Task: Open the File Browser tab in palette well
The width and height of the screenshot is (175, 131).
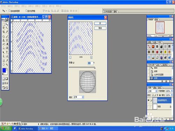Action: tap(108, 12)
